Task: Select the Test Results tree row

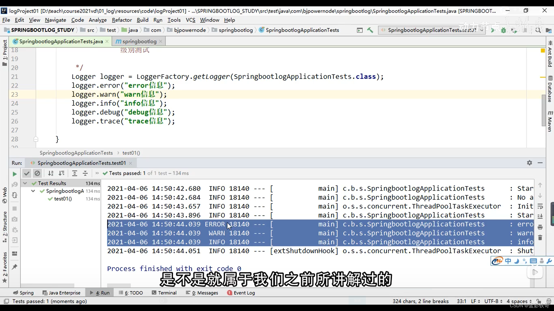Action: 61,183
